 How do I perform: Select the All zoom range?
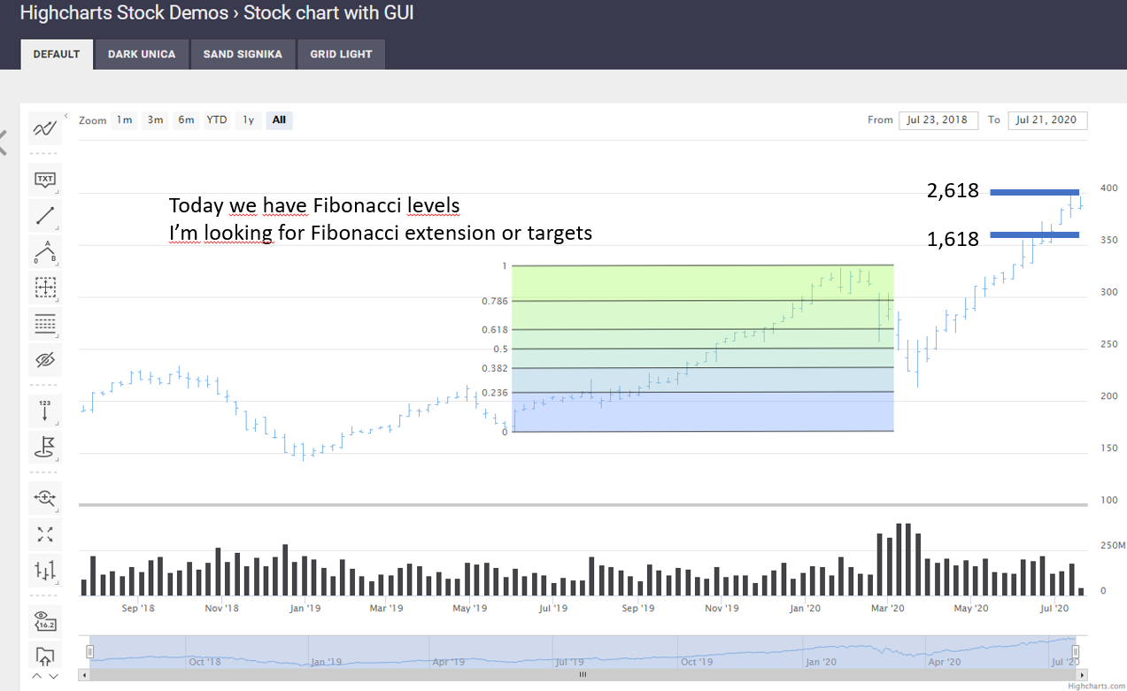point(280,120)
